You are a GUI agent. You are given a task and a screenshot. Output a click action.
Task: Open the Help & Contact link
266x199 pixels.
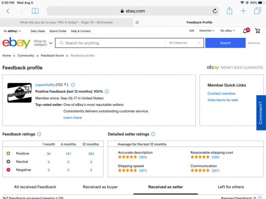pos(81,31)
